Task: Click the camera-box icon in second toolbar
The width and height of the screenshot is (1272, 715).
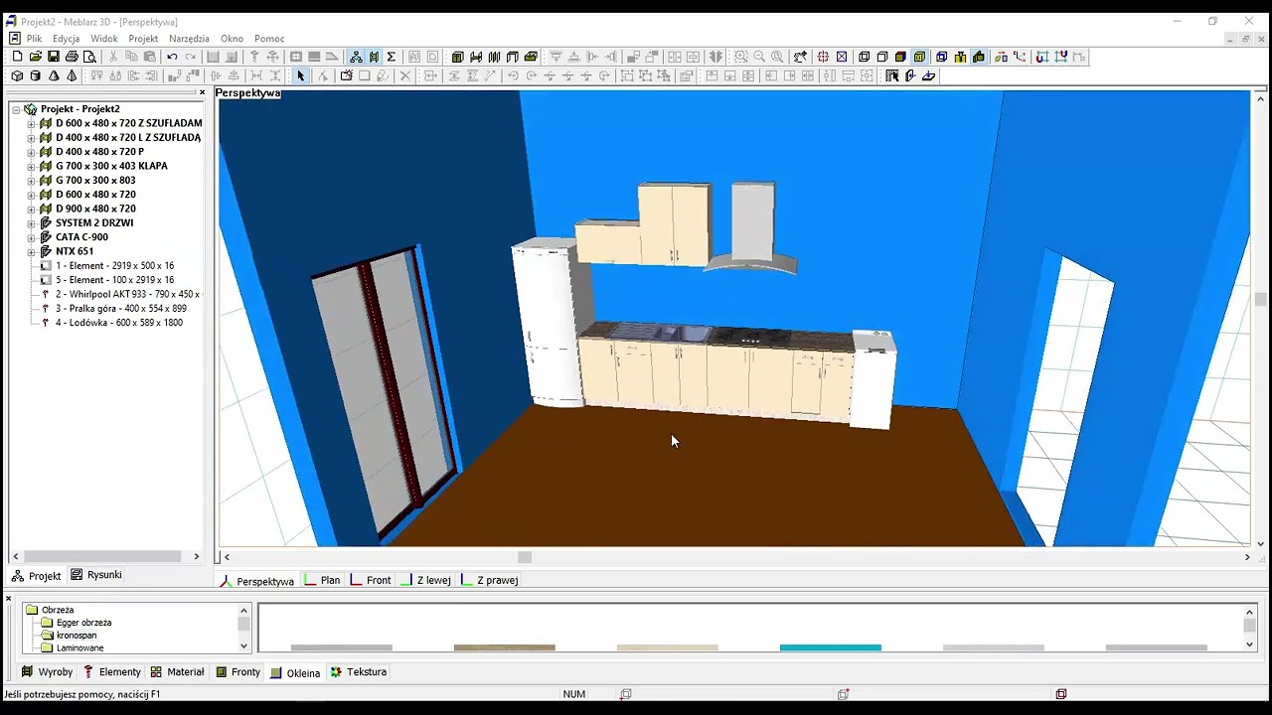Action: point(346,75)
